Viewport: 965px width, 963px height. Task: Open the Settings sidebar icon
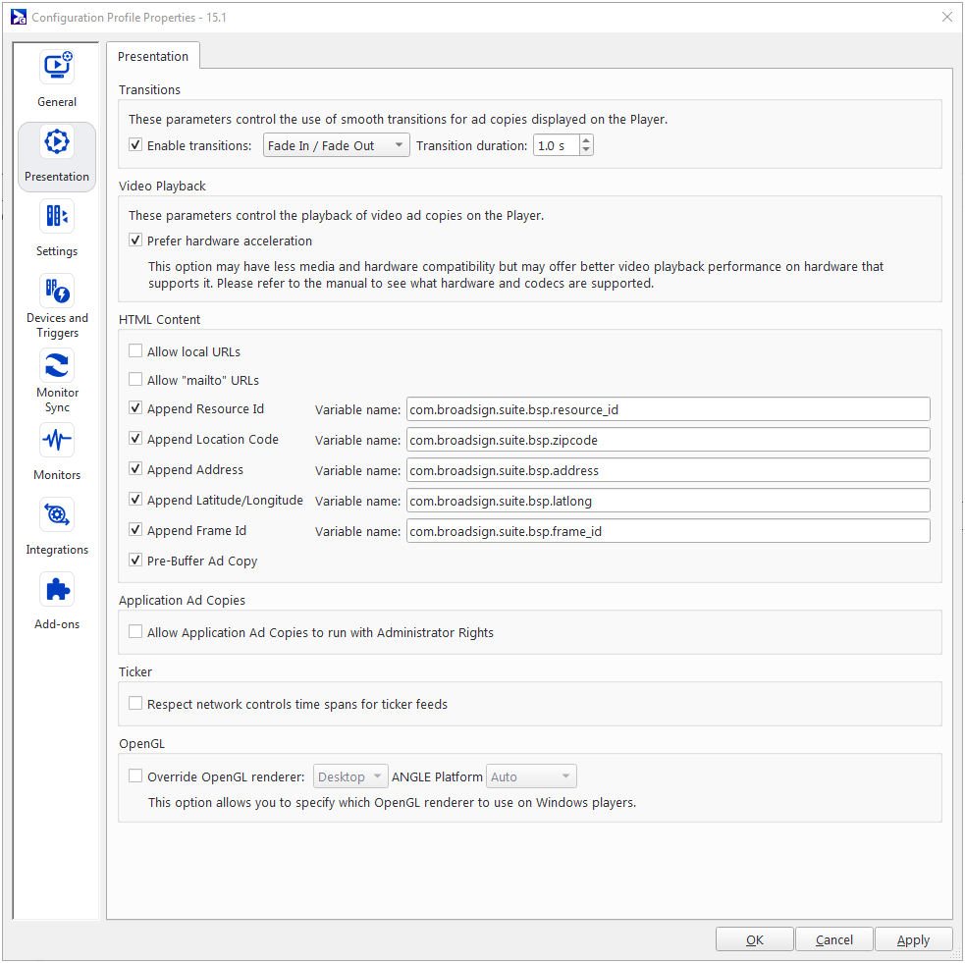pos(57,217)
